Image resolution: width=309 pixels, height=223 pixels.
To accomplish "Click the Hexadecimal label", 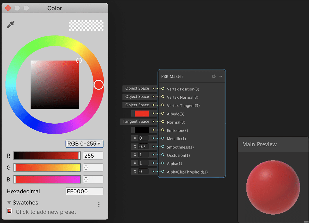I will 23,192.
